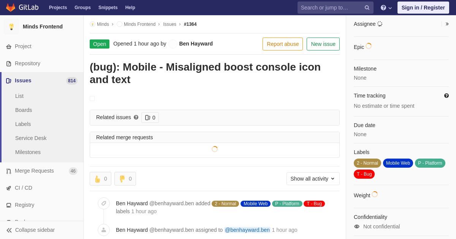The image size is (456, 239).
Task: Collapse the right sidebar with double arrow
Action: [x=447, y=24]
